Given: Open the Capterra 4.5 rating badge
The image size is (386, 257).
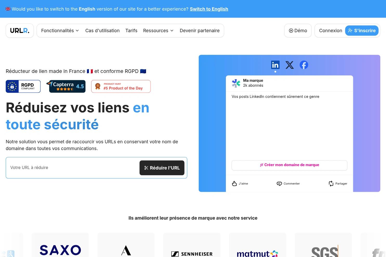Looking at the screenshot, I should [x=67, y=86].
